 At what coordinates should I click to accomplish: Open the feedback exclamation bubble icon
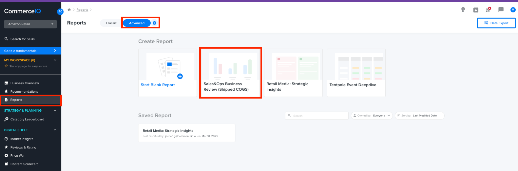coord(501,10)
